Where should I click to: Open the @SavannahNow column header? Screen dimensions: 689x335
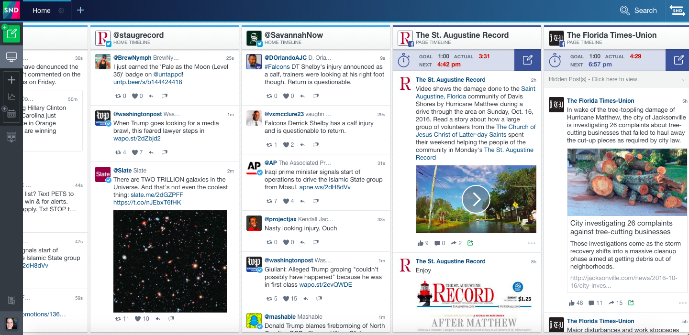pyautogui.click(x=293, y=35)
